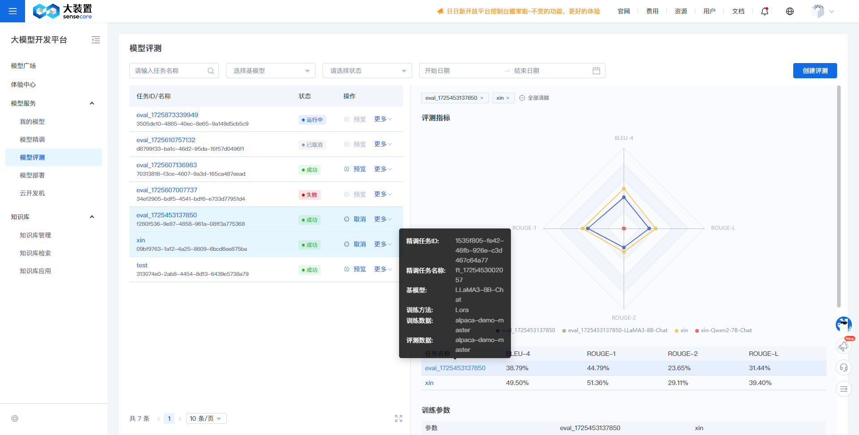
Task: Remove the eval_1725453137850 tag
Action: tap(482, 98)
